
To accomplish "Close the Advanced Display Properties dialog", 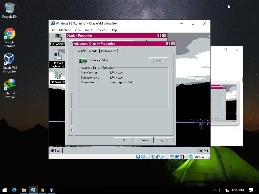I will [173, 43].
